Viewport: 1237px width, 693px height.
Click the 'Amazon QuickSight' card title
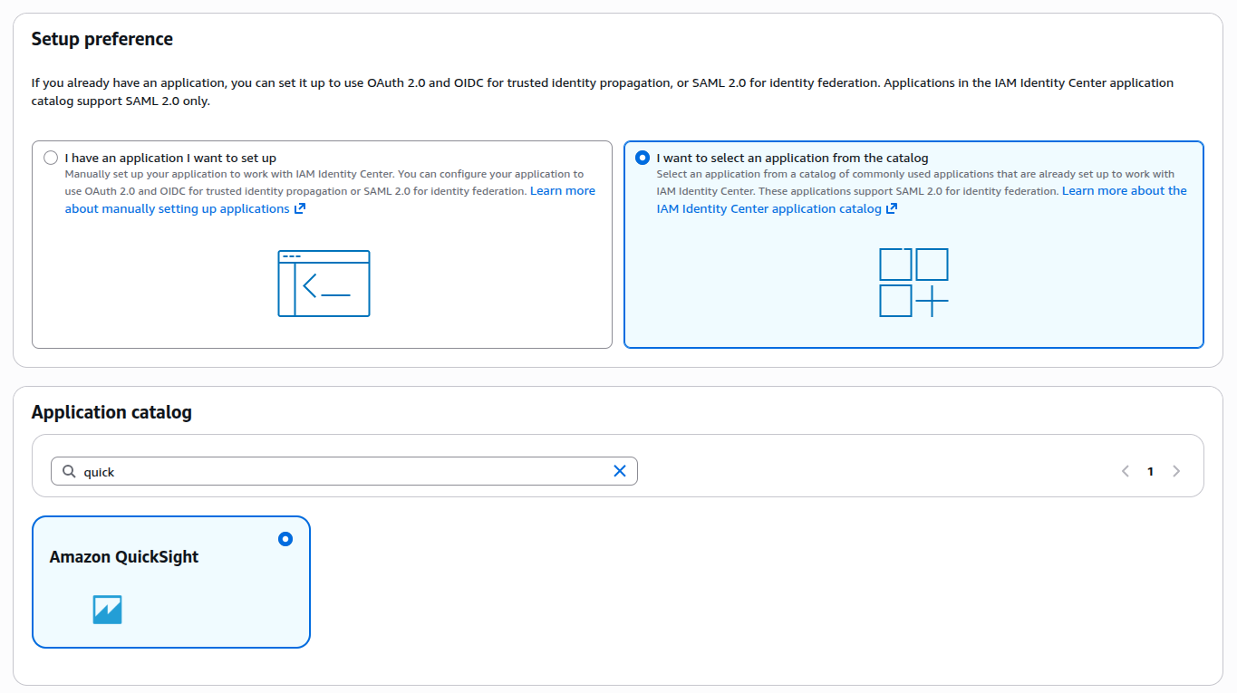click(124, 557)
